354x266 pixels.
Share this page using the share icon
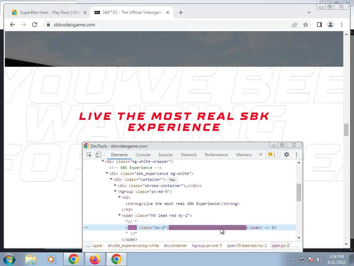click(295, 25)
